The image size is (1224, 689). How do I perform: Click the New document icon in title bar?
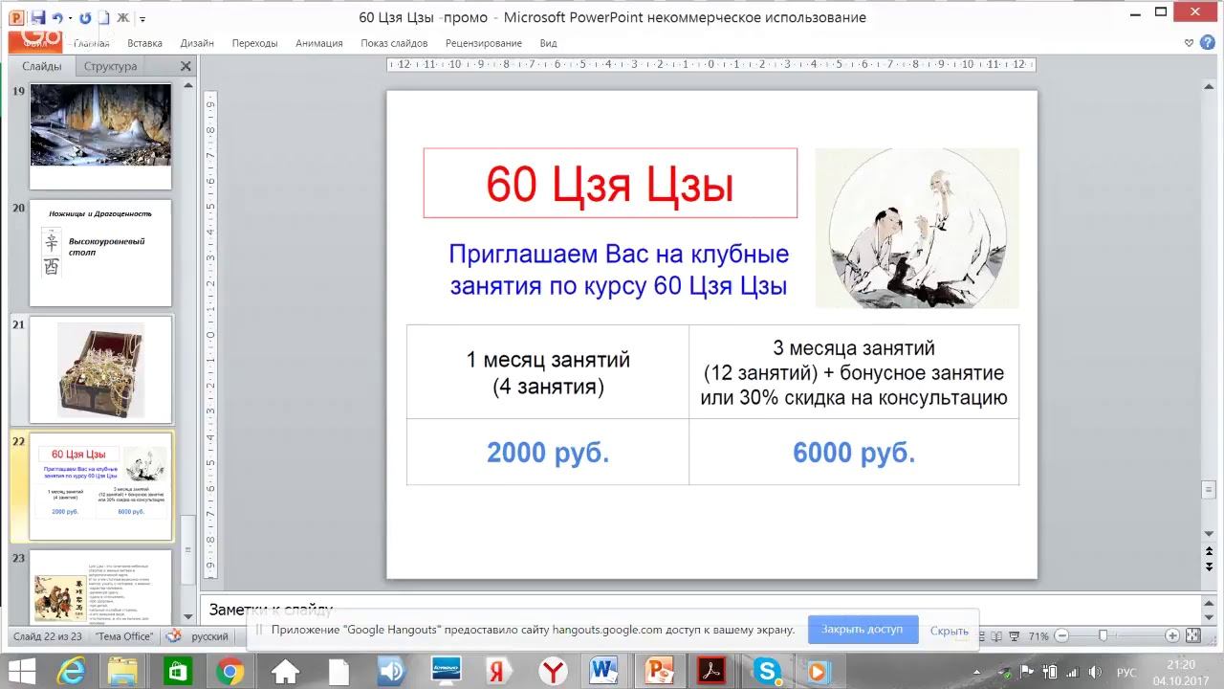click(104, 17)
